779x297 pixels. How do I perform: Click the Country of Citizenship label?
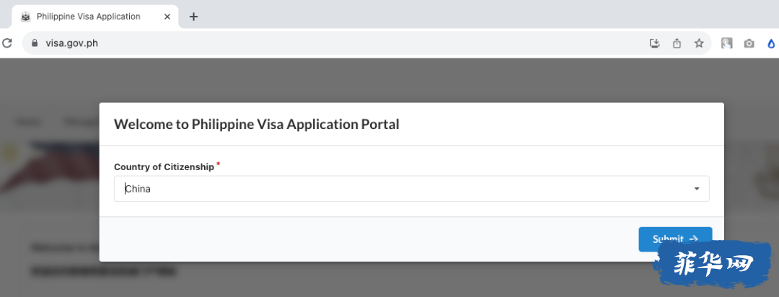point(164,167)
